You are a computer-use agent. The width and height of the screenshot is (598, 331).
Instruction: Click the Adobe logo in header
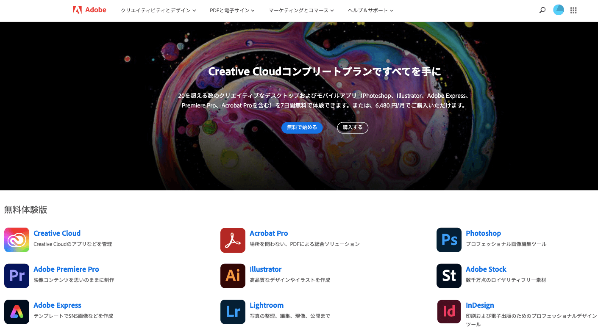(x=89, y=10)
